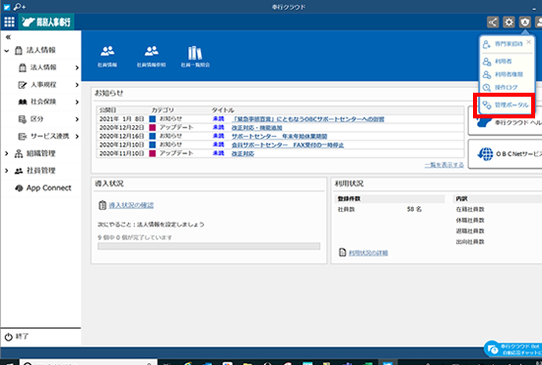Click 未読 label on 2020年12月22日 row
The height and width of the screenshot is (365, 542).
click(x=219, y=127)
